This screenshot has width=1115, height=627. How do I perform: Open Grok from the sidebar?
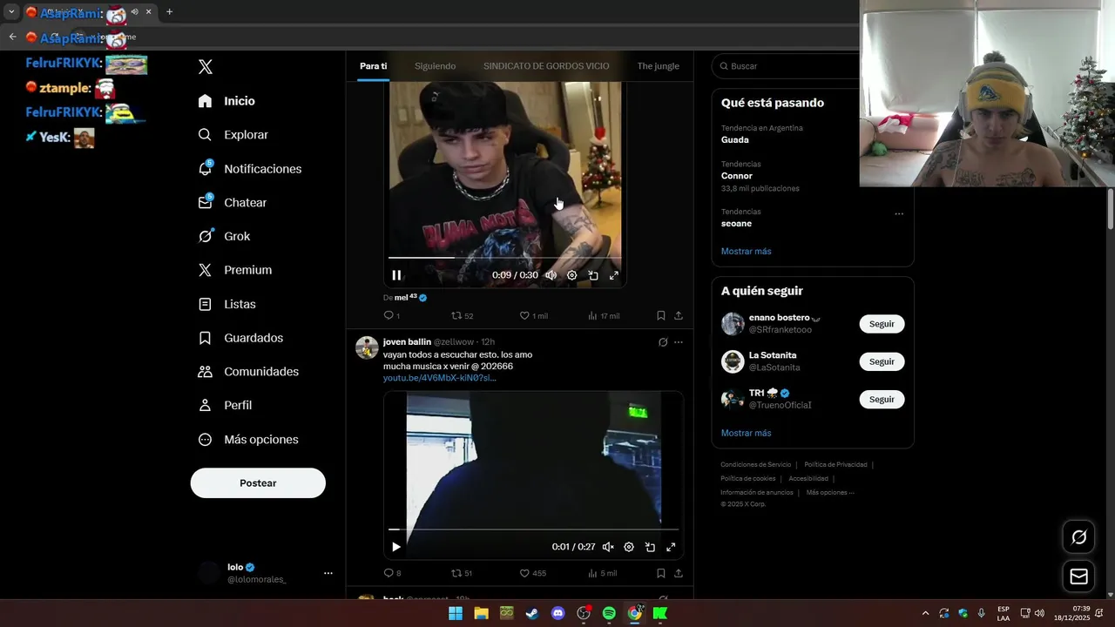point(224,236)
